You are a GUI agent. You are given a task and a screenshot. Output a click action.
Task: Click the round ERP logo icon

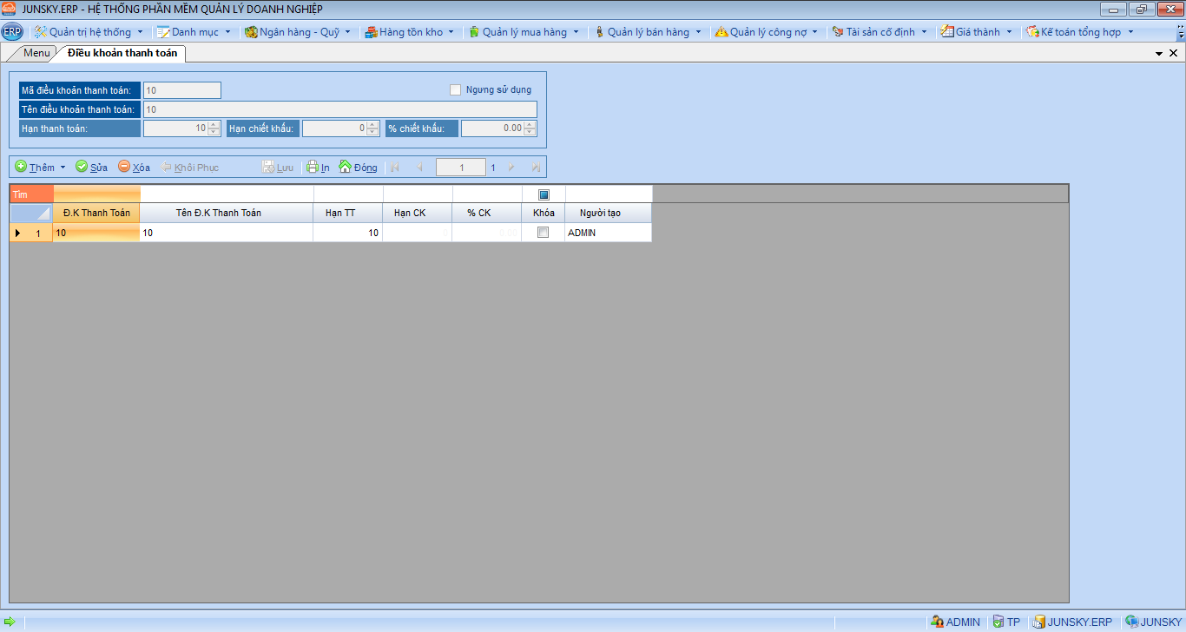pyautogui.click(x=12, y=32)
